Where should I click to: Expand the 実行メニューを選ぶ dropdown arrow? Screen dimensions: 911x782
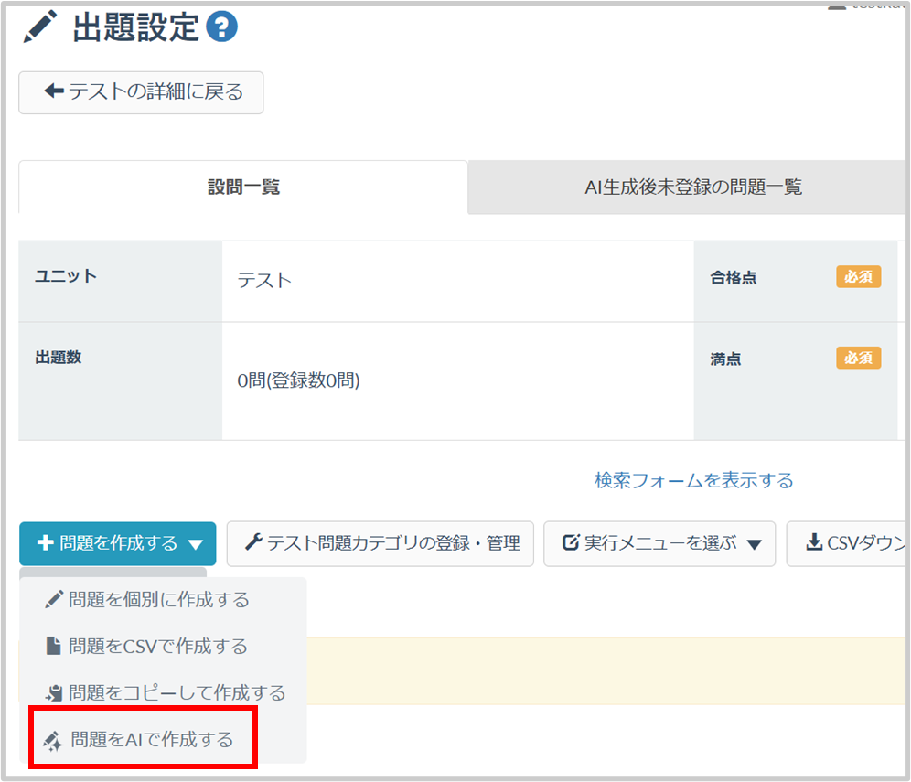(754, 545)
